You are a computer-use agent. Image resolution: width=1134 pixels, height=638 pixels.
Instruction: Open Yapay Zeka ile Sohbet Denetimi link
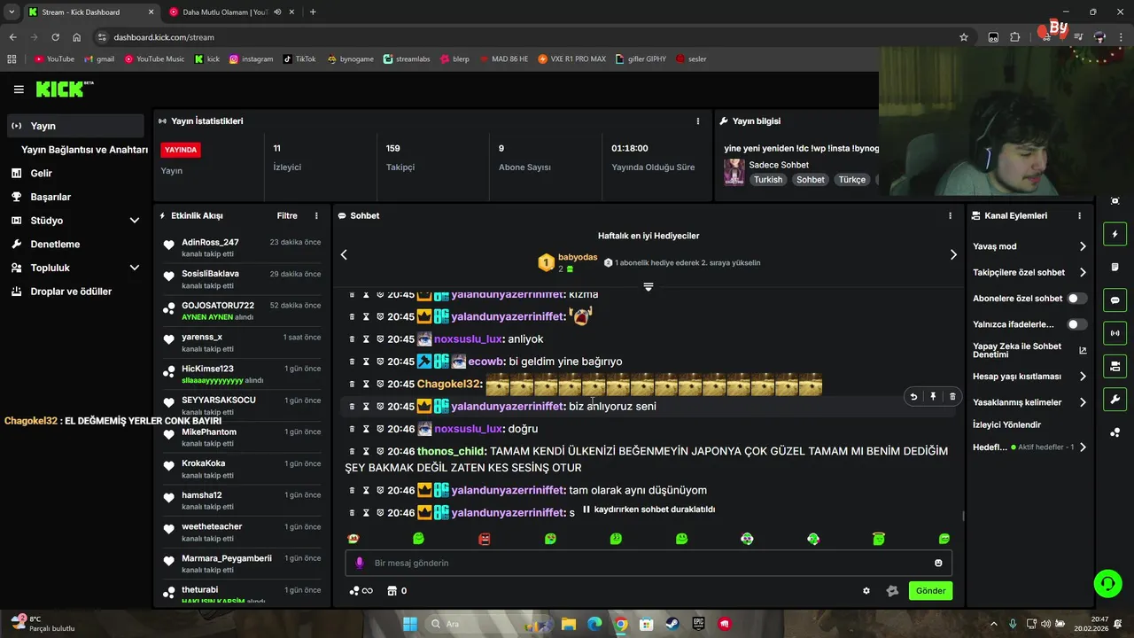tap(1029, 350)
